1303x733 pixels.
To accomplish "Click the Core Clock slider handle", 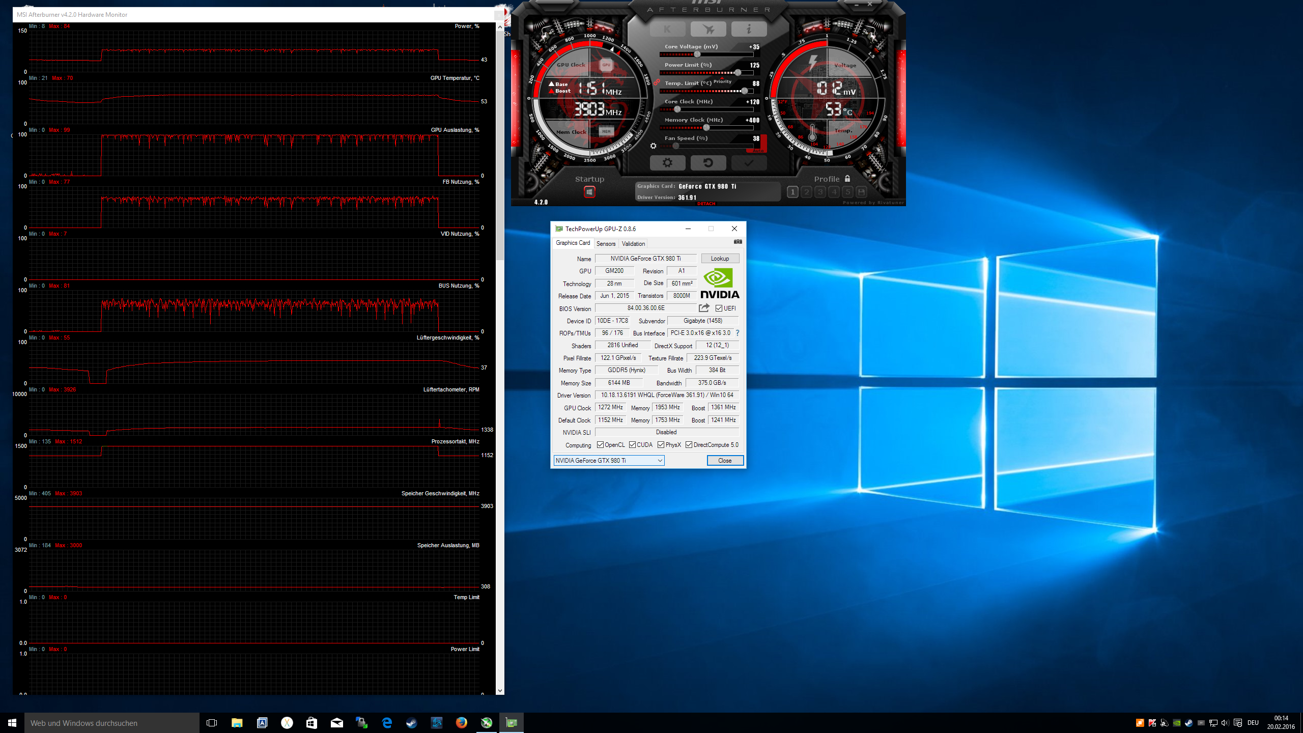I will [677, 109].
